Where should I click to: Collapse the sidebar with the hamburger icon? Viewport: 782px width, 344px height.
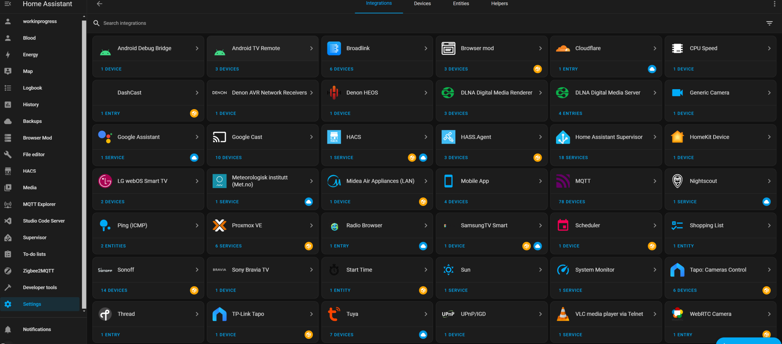point(8,4)
